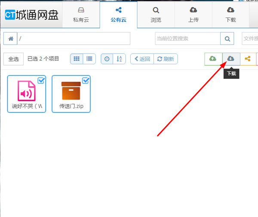This screenshot has height=217, width=258.
Task: Click the grey cloud download toolbar button
Action: click(x=231, y=59)
